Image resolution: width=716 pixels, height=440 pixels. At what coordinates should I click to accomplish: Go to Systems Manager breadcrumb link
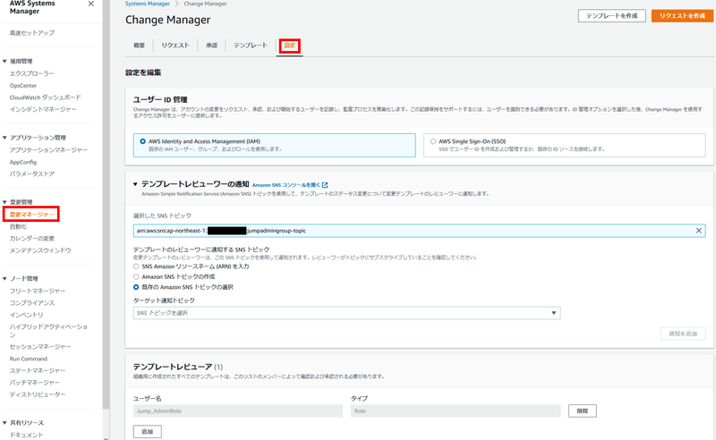coord(148,4)
